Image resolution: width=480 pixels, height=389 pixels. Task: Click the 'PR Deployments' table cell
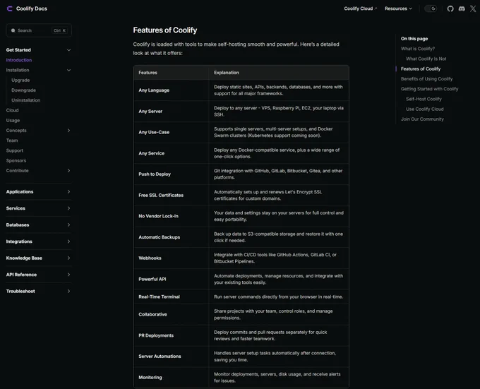(171, 335)
